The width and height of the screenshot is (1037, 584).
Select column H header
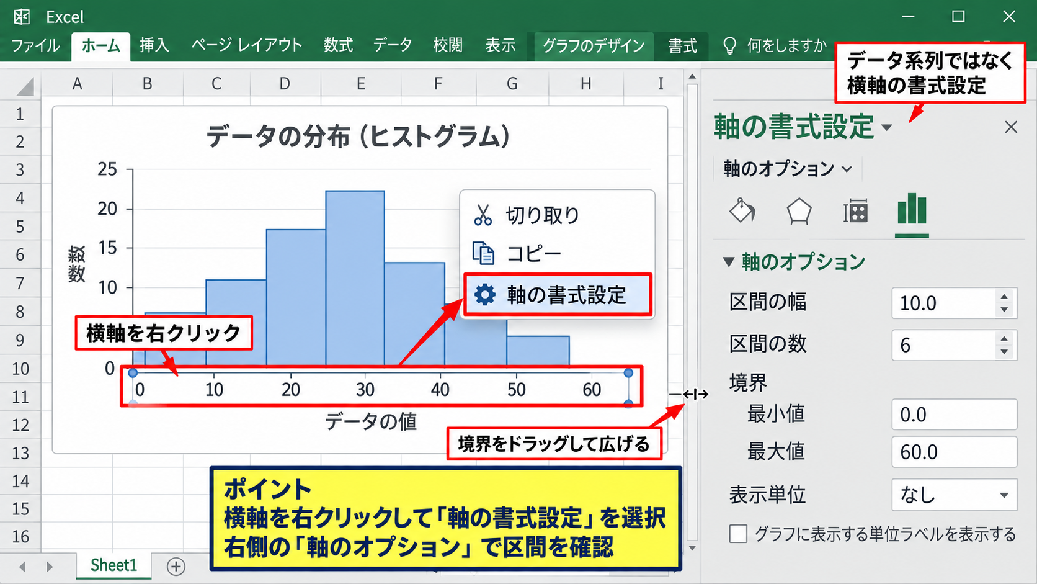pos(585,84)
